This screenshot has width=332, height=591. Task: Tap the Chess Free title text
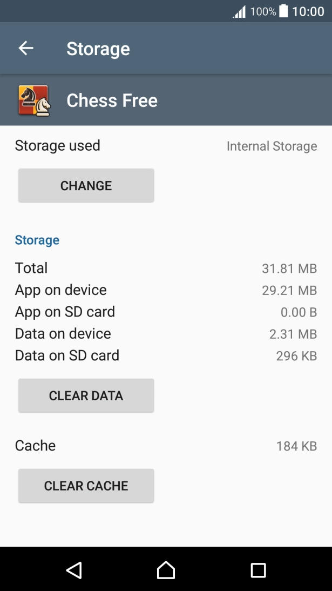[112, 100]
